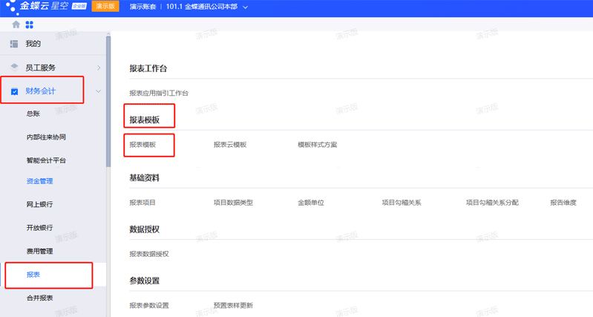Open 报表应用指引工作台 link

click(159, 93)
